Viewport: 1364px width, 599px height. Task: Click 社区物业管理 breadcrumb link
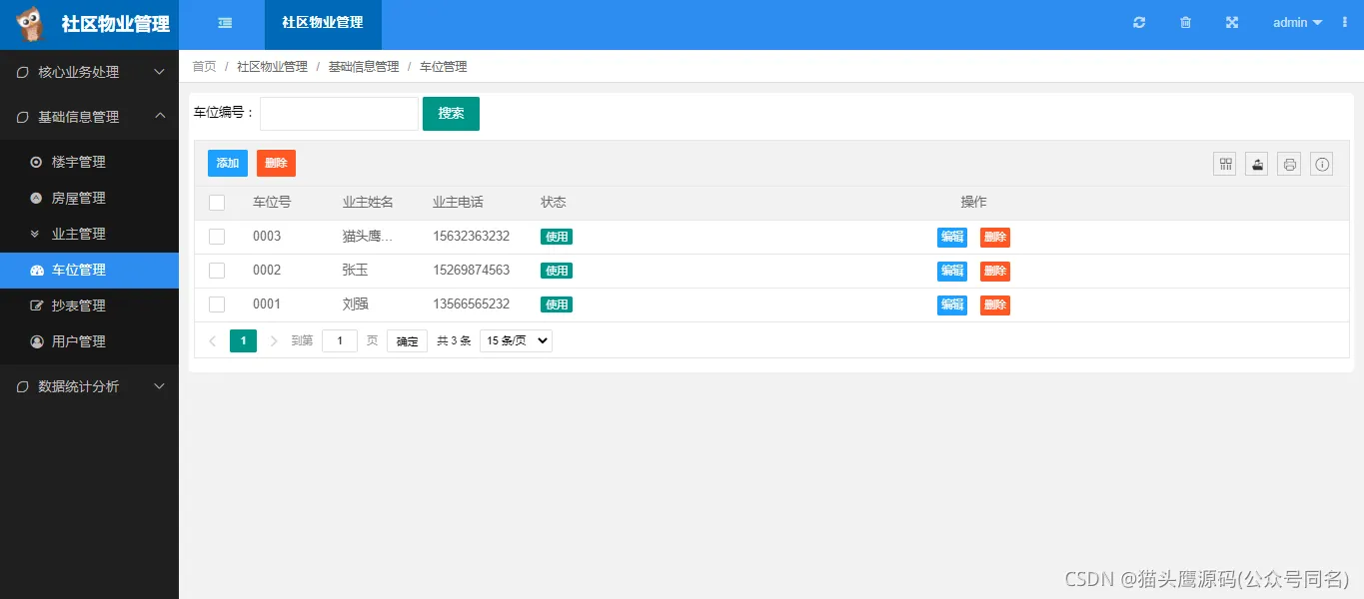273,67
